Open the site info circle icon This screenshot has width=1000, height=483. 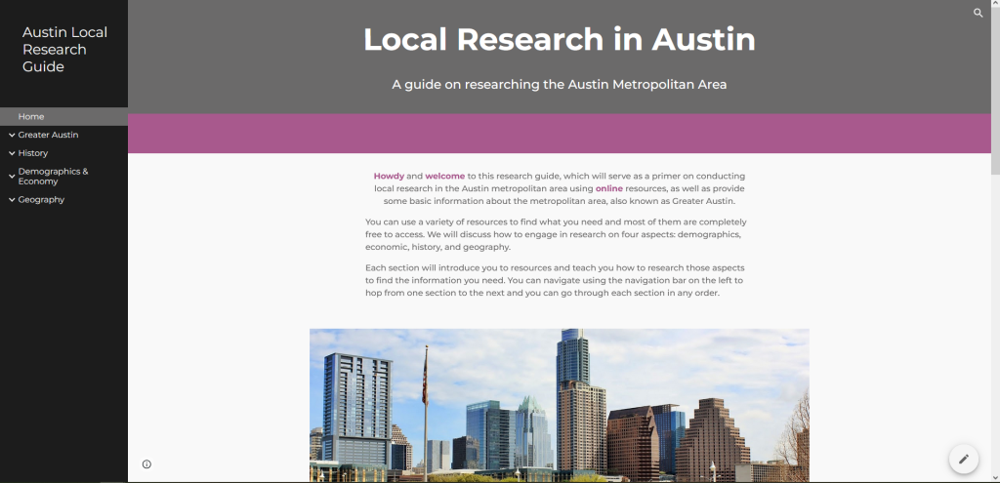pyautogui.click(x=146, y=463)
